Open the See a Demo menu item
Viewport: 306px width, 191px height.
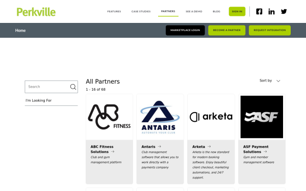pos(194,12)
